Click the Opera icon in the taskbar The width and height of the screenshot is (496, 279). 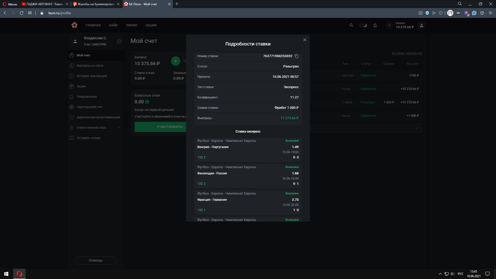point(19,274)
